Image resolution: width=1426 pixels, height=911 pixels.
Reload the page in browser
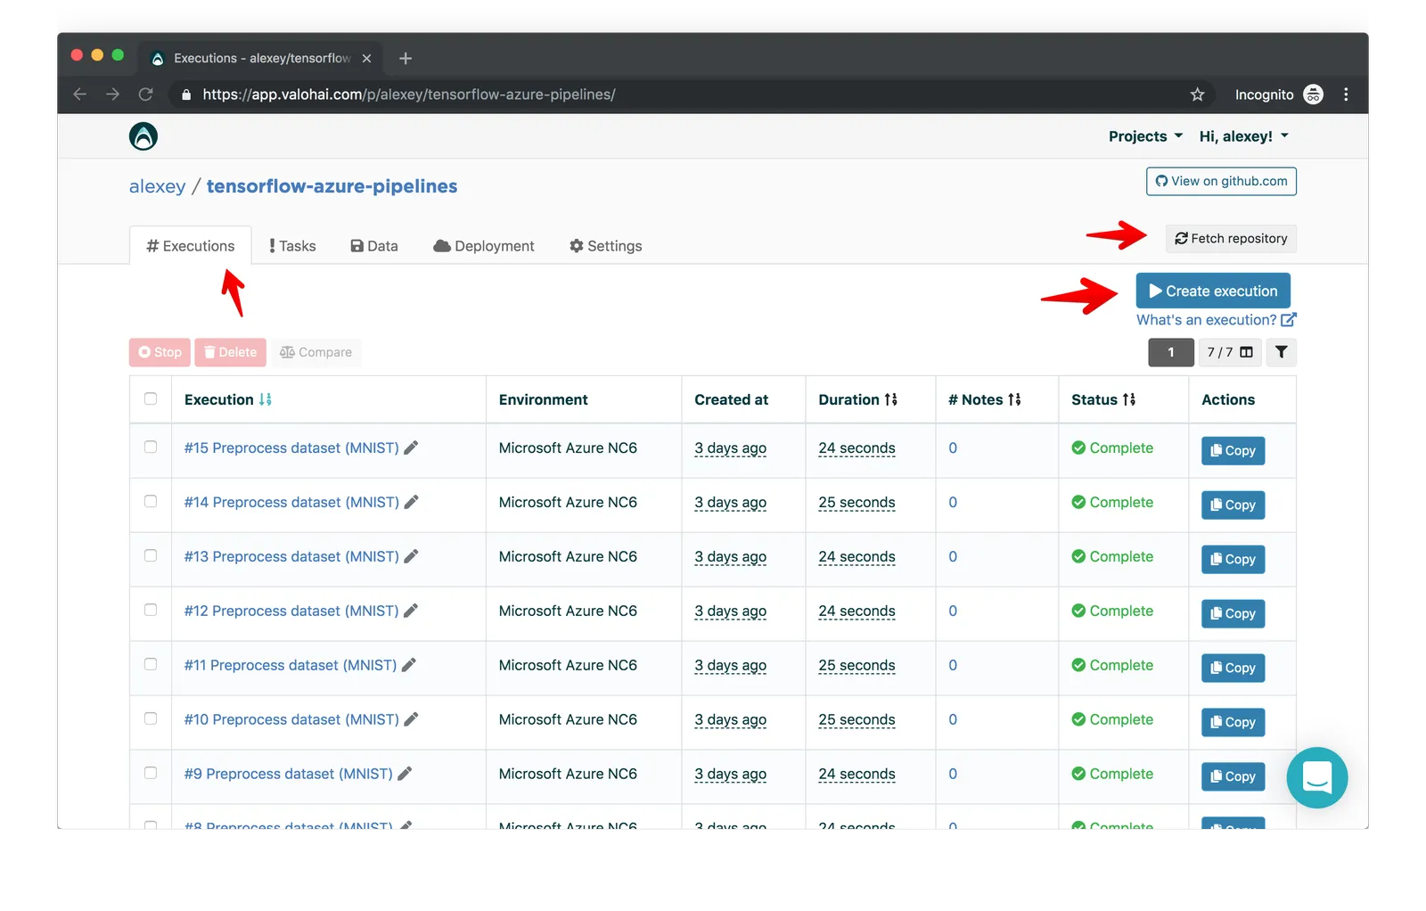(146, 94)
